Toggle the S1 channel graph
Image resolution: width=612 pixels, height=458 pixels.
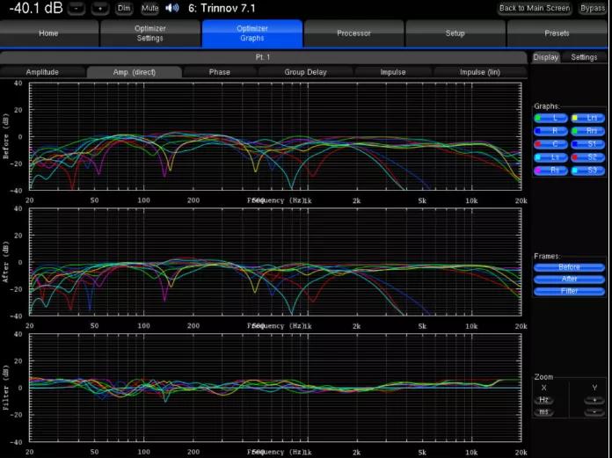[587, 144]
